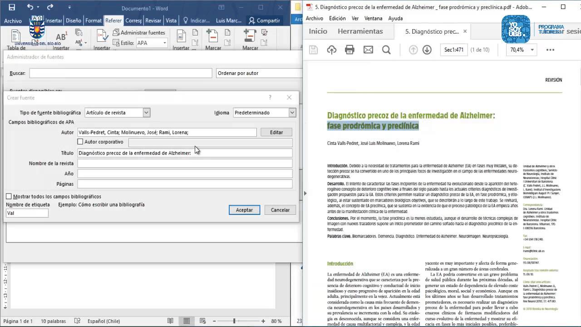Image resolution: width=581 pixels, height=327 pixels.
Task: Click the cloud upload icon in Reader
Action: 332,50
